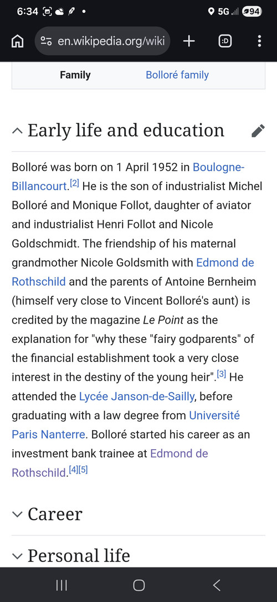Tap citation reference [3]
The width and height of the screenshot is (277, 602).
point(222,374)
